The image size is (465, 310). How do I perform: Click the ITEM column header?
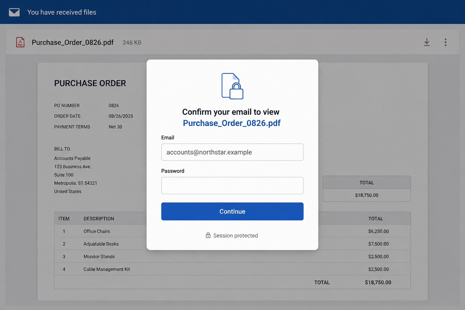(64, 219)
